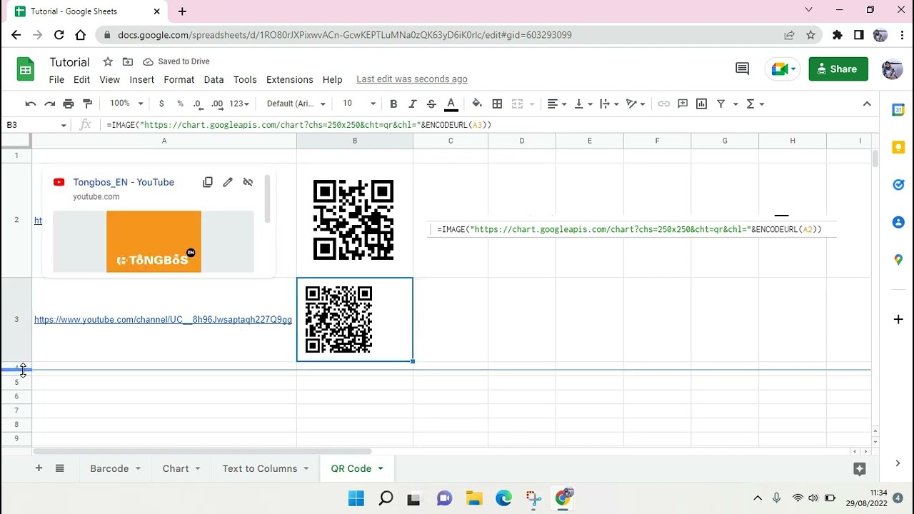Open more number formats (123) dropdown
914x514 pixels.
239,104
